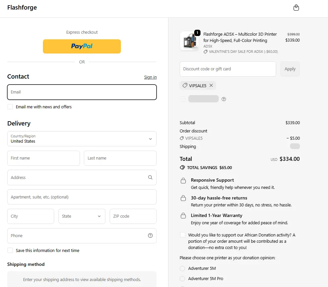Click the search icon in Address field

(x=150, y=177)
